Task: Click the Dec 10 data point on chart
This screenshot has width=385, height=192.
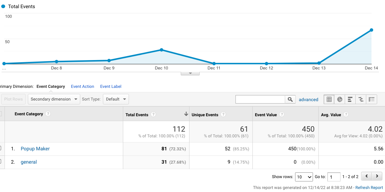Action: pos(162,50)
